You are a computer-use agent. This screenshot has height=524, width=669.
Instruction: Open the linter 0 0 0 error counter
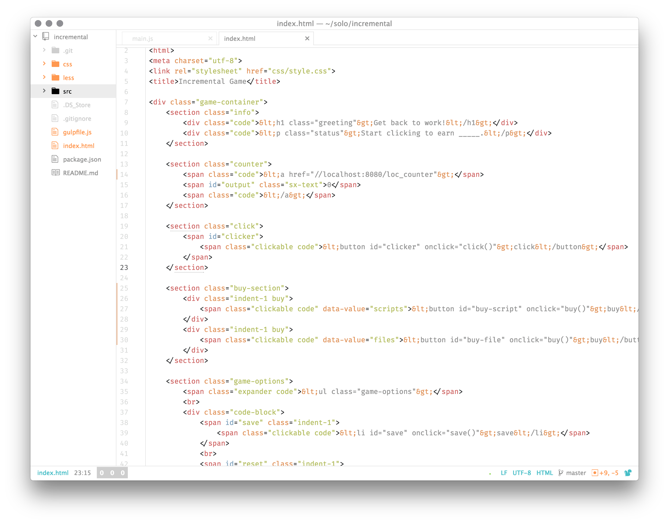(112, 473)
